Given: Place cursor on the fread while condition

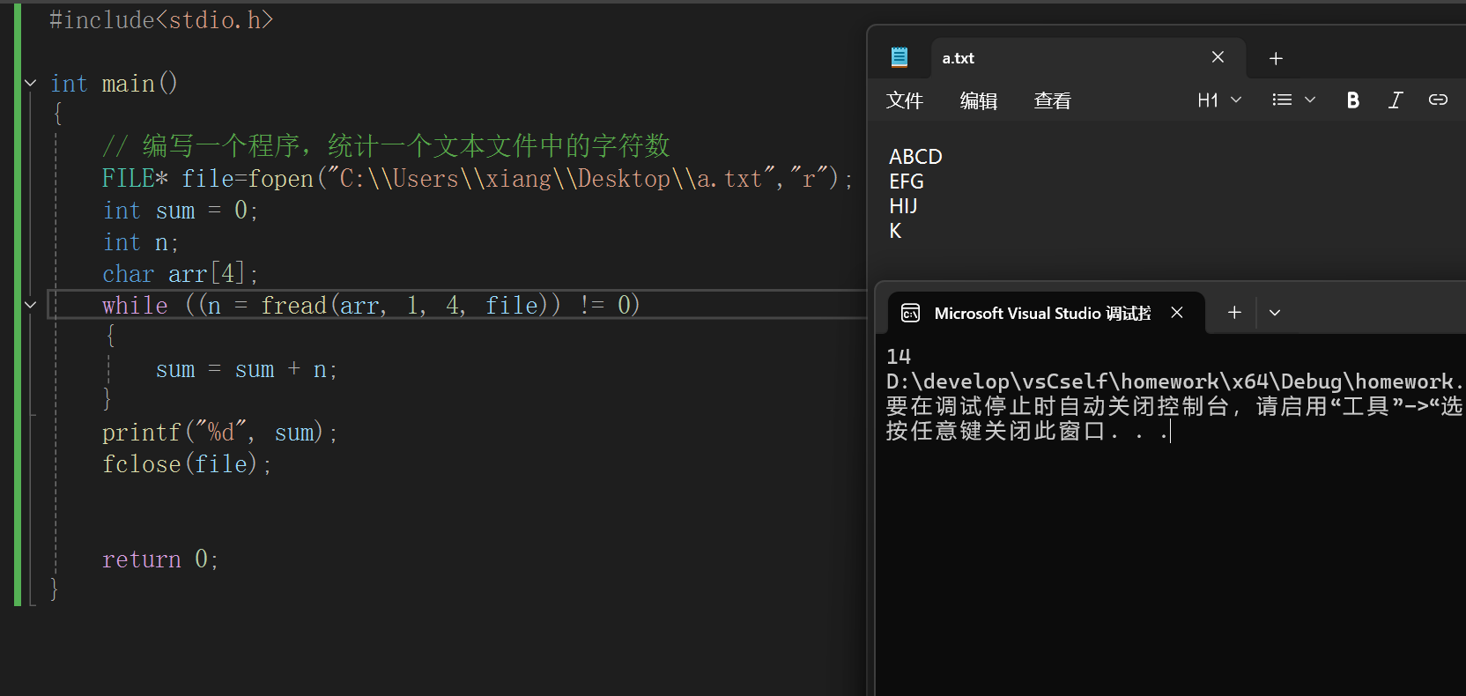Looking at the screenshot, I should pyautogui.click(x=371, y=305).
